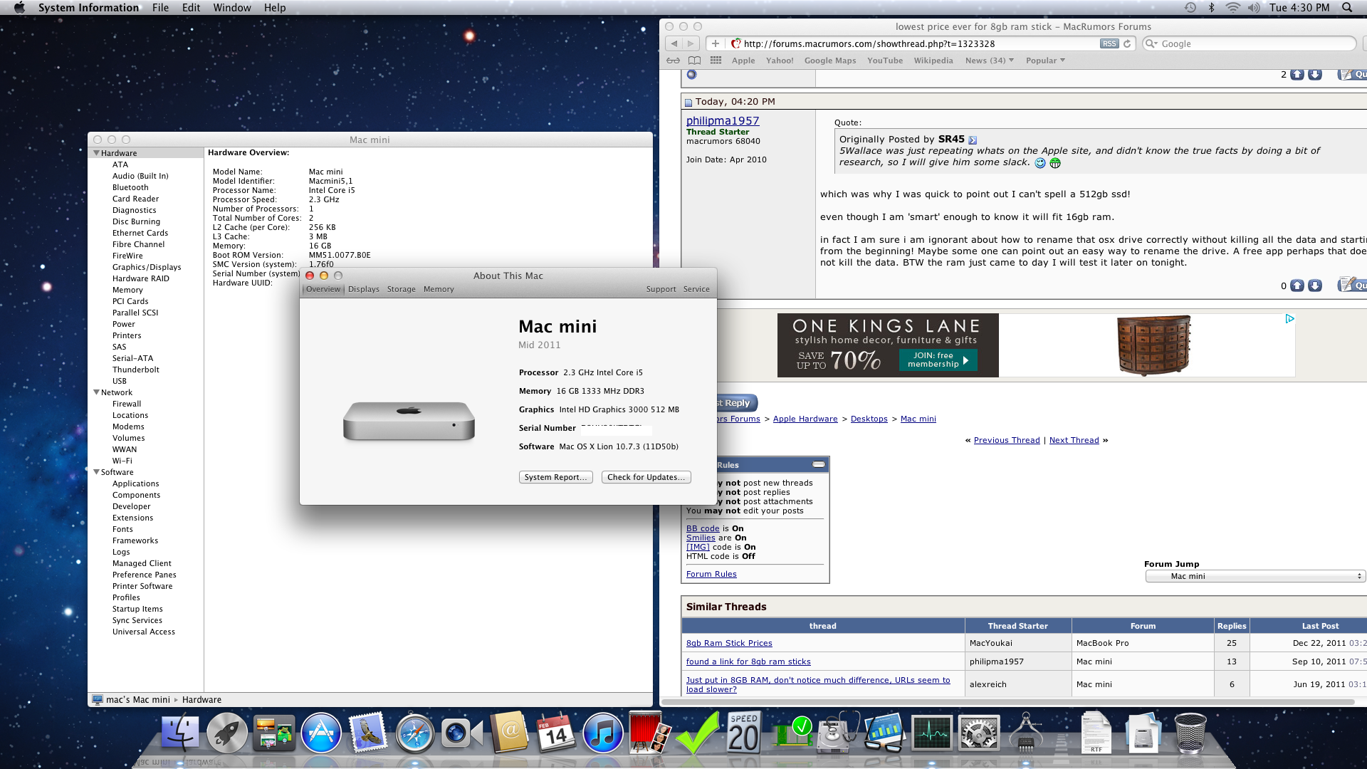
Task: Open the Forum Jump dropdown
Action: click(x=1255, y=576)
